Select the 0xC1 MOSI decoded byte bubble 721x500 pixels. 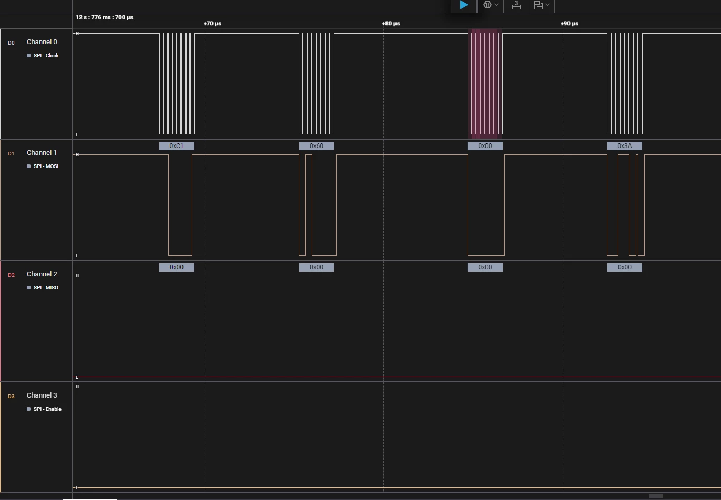point(177,146)
